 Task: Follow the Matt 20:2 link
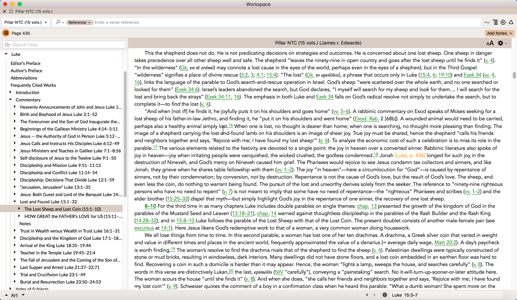pyautogui.click(x=446, y=243)
